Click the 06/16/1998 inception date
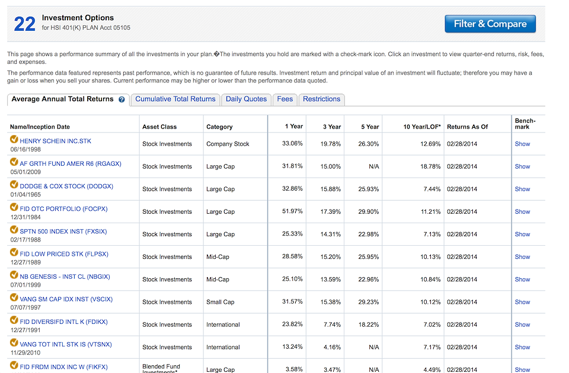Viewport: 569px width, 373px height. pyautogui.click(x=25, y=149)
